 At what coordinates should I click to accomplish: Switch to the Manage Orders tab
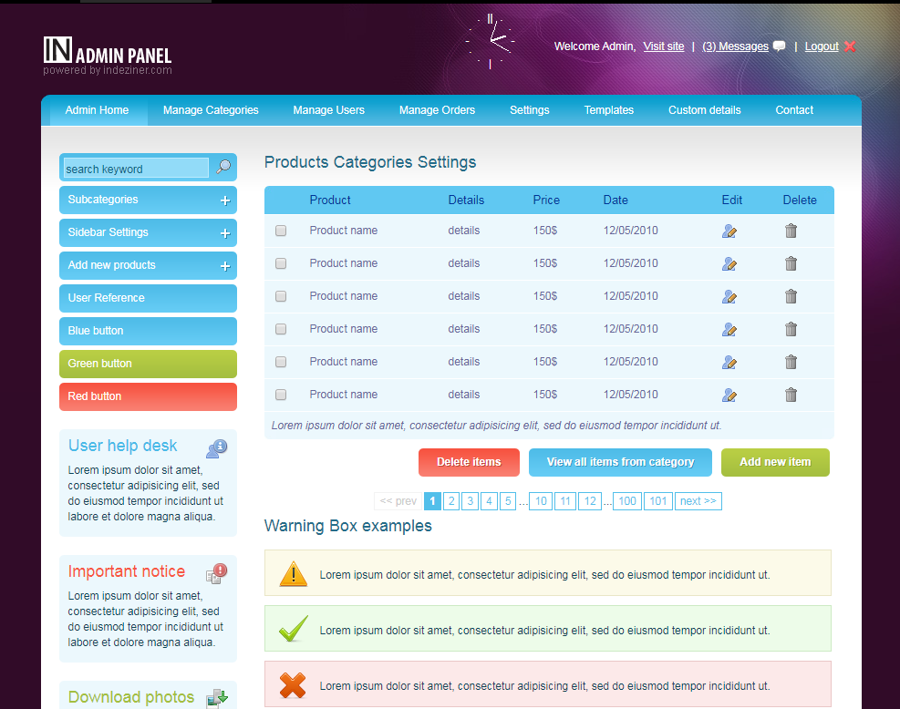(x=437, y=109)
